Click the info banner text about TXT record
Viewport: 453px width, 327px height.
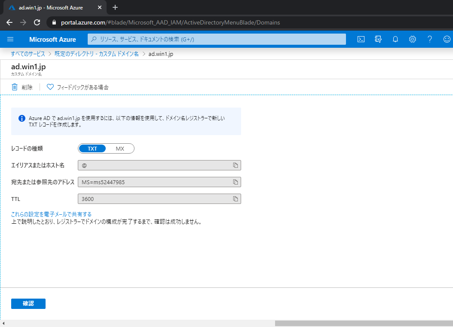[126, 121]
